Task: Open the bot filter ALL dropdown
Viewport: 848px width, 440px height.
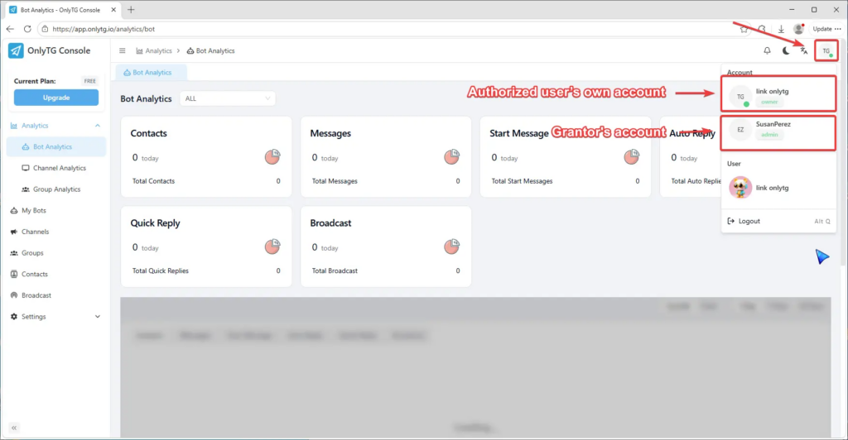Action: point(228,98)
